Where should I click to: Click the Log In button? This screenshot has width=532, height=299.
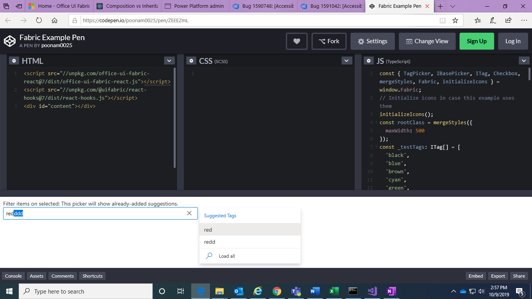[513, 41]
